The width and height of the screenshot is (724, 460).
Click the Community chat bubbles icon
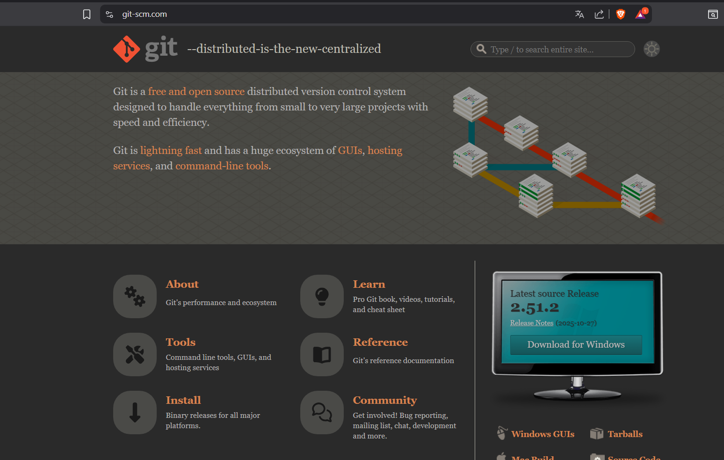tap(322, 412)
